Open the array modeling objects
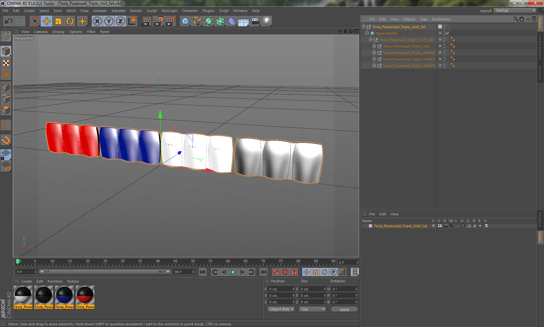The width and height of the screenshot is (544, 327). pos(221,21)
